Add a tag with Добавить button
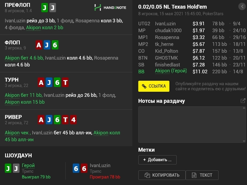 pyautogui.click(x=157, y=160)
